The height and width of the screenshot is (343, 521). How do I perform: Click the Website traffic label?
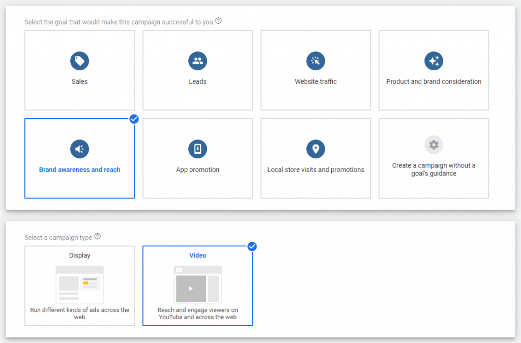click(315, 82)
